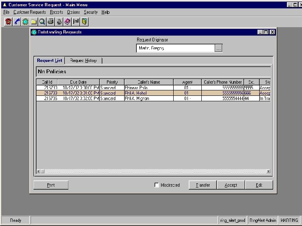
Task: Click the In Tra status cell
Action: click(265, 99)
